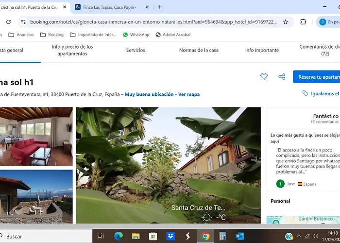Image resolution: width=340 pixels, height=243 pixels.
Task: Switch to the Normas de la casa tab
Action: tap(199, 51)
